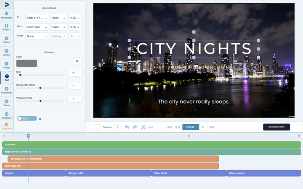Click the Vertical offset value field
Viewport: 303px width, 189px height.
tap(75, 99)
